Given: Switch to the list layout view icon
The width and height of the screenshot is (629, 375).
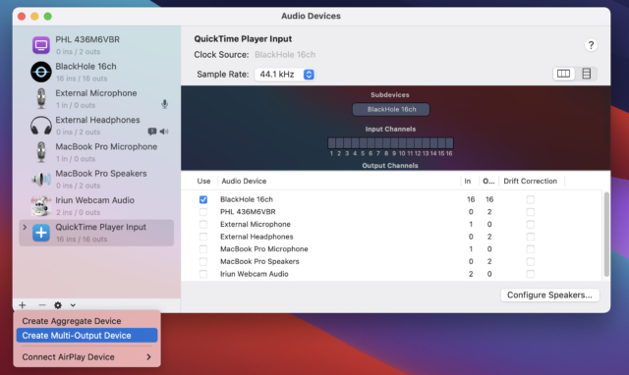Looking at the screenshot, I should [586, 74].
